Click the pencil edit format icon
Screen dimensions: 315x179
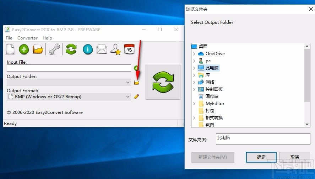[x=136, y=96]
